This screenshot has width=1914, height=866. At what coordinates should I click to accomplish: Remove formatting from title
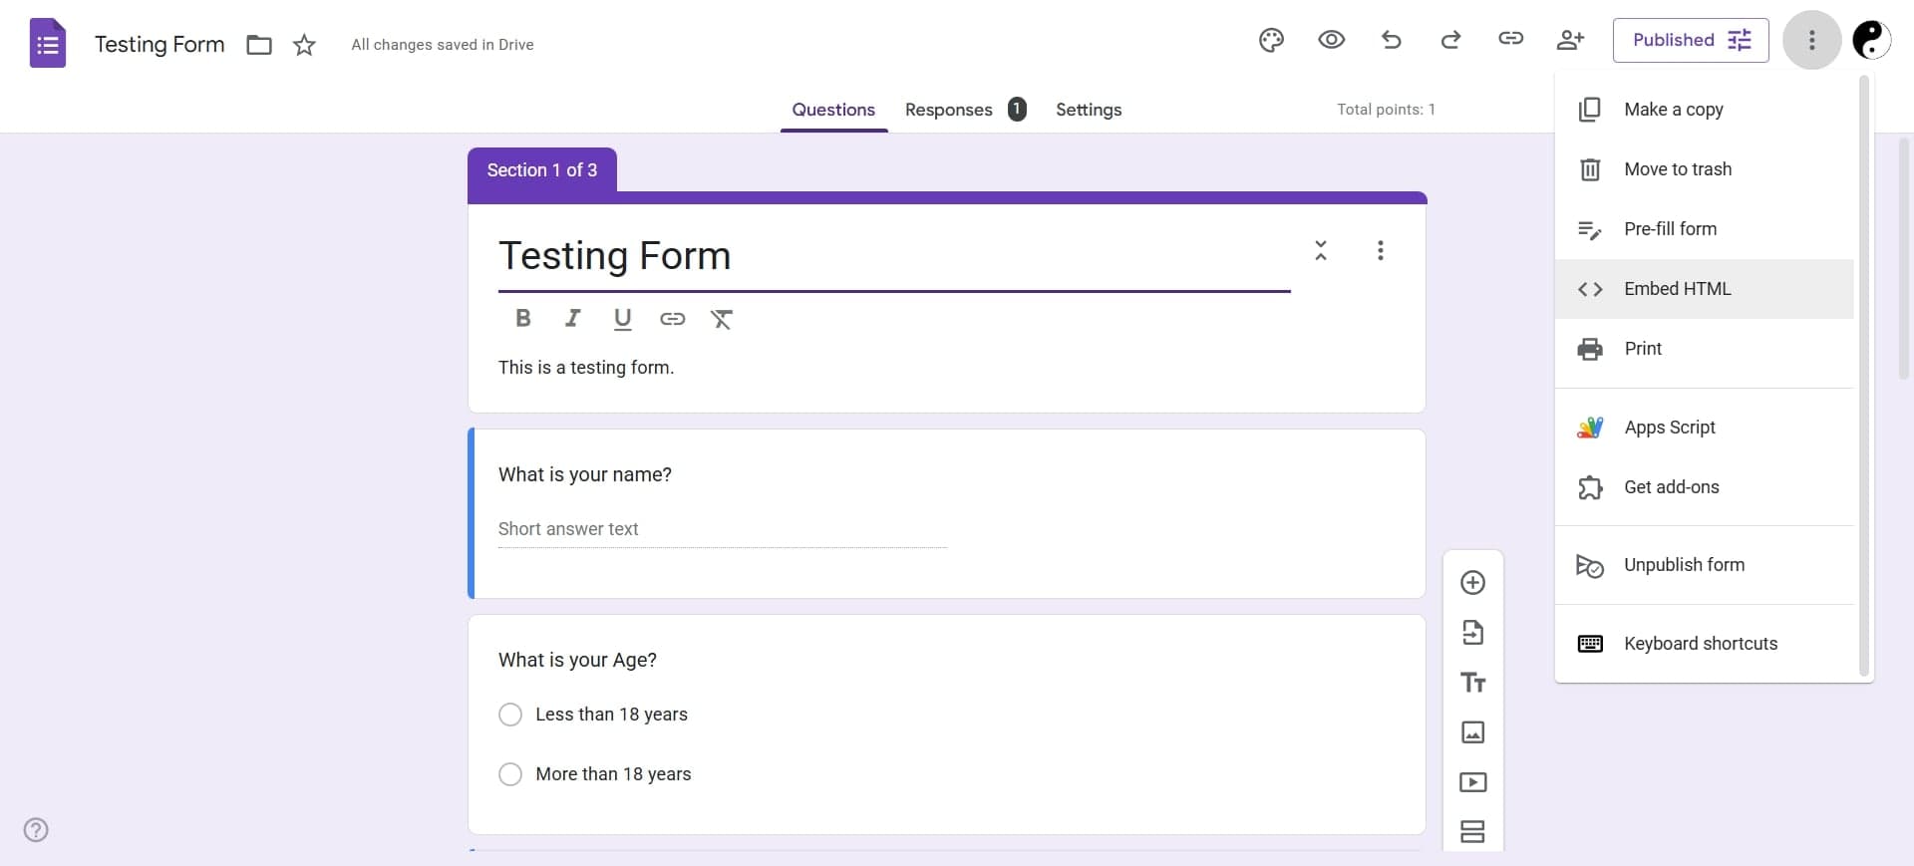[722, 319]
